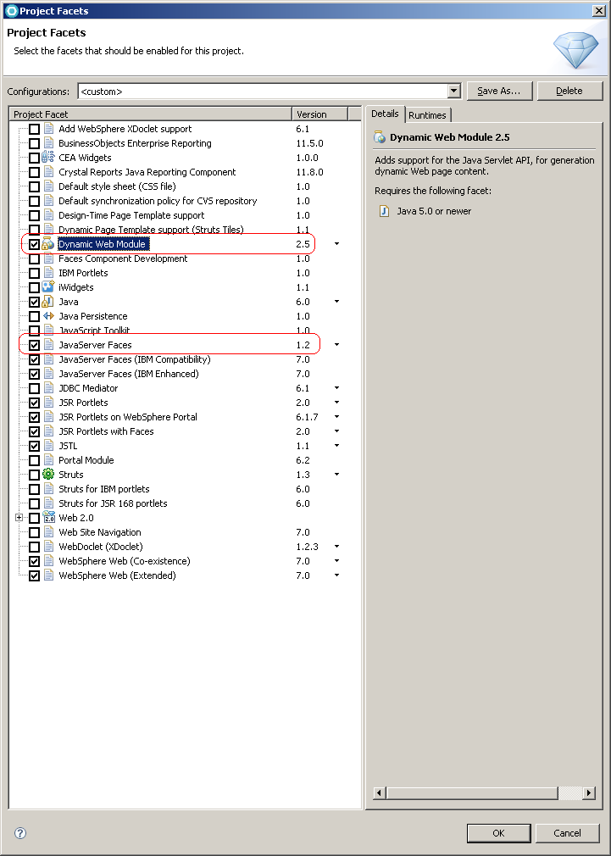Click the WebSphere Web (Extended) document icon

[48, 575]
